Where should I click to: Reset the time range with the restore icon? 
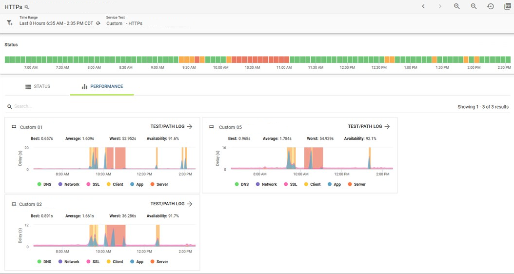491,6
